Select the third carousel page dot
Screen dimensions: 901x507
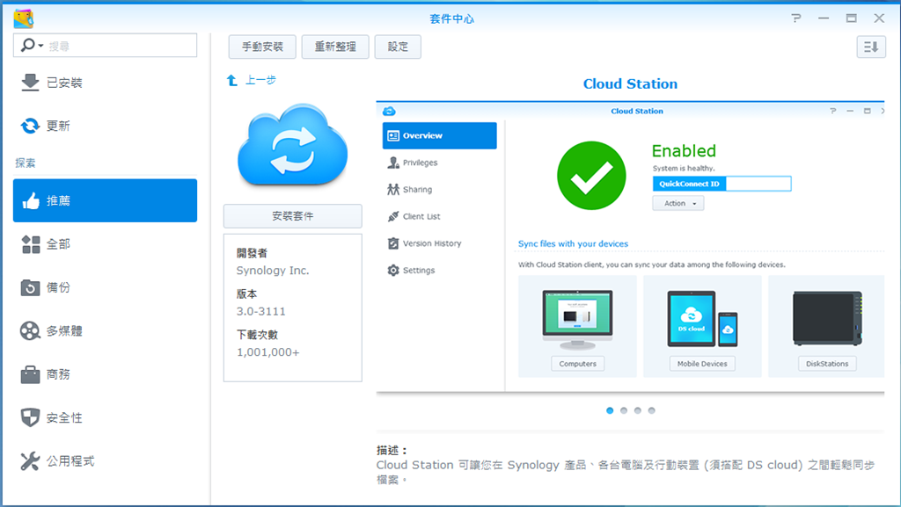point(637,410)
